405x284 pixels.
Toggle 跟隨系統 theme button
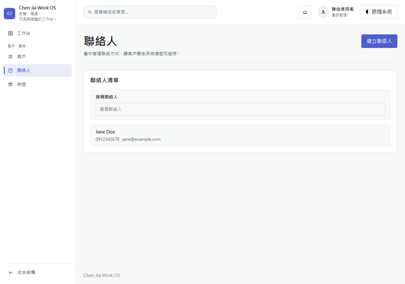click(379, 12)
